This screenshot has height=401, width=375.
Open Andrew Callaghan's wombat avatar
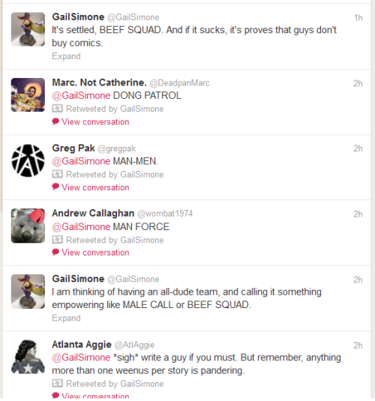coord(28,226)
